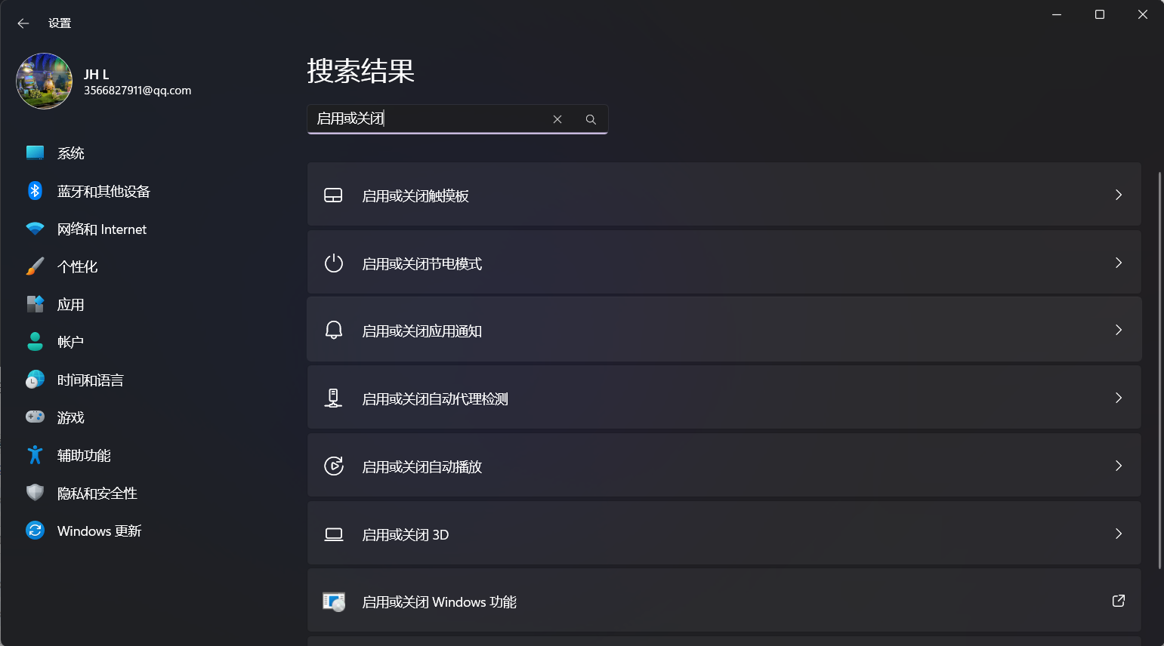Go to 网络和 Internet section

click(x=102, y=229)
